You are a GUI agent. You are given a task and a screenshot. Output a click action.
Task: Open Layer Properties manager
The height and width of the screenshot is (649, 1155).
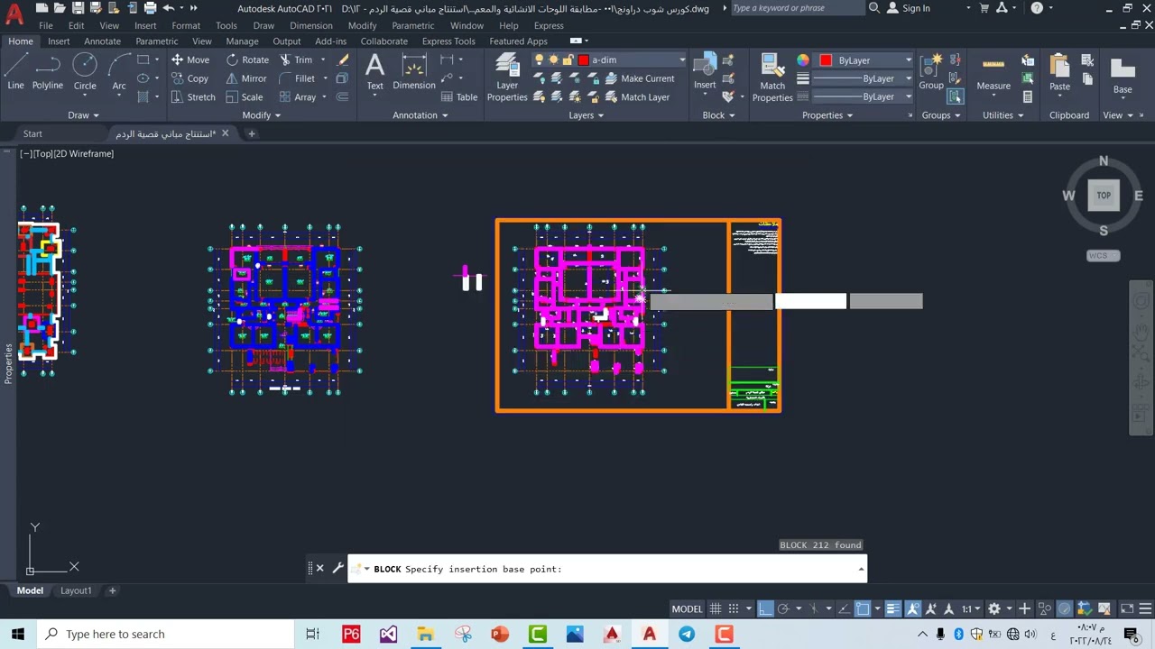click(507, 78)
